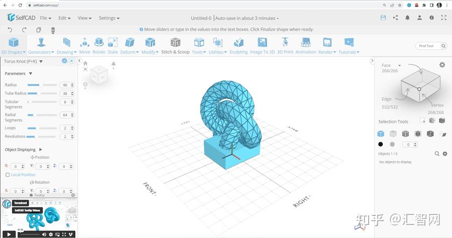This screenshot has width=452, height=238.
Task: Increment the Loops value stepper
Action: (72, 127)
